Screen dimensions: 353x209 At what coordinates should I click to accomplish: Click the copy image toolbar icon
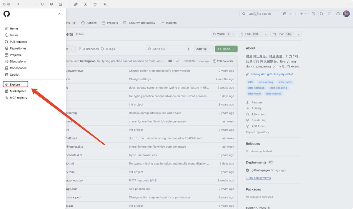pyautogui.click(x=76, y=4)
